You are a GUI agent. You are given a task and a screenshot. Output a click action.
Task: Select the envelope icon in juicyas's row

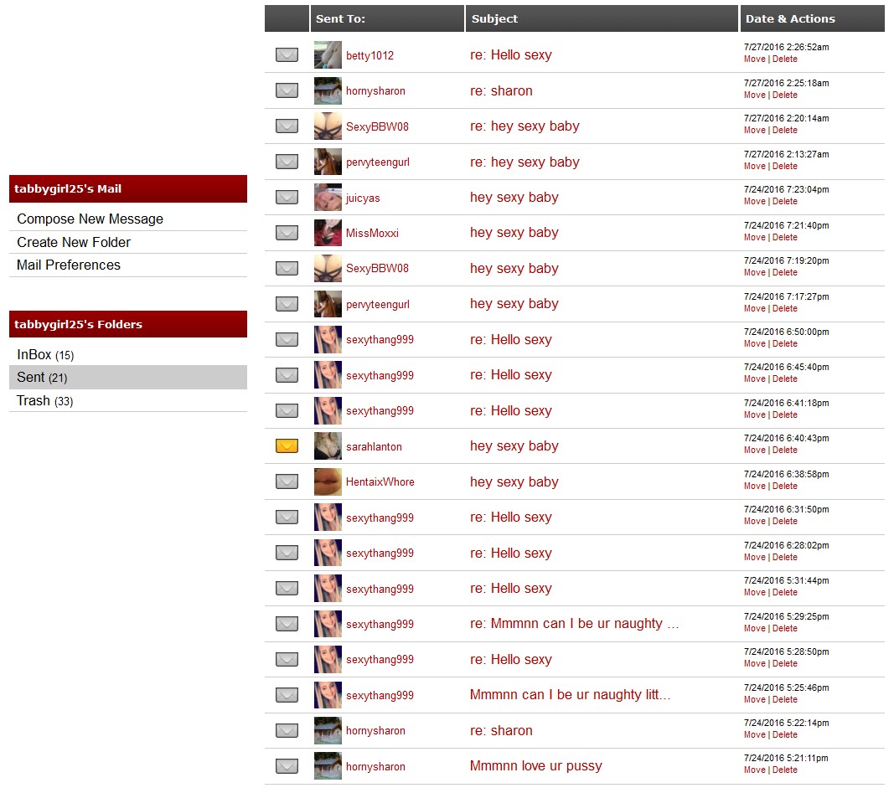(x=287, y=198)
